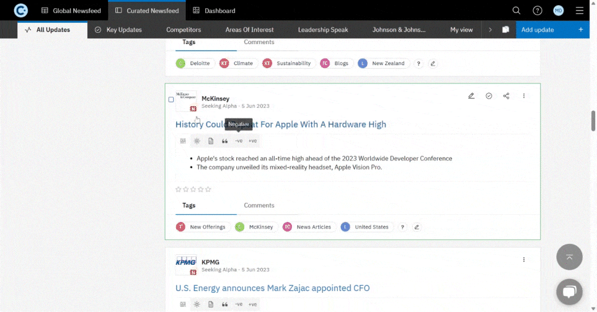Click the copy icon beside Add update
597x312 pixels.
pos(506,30)
